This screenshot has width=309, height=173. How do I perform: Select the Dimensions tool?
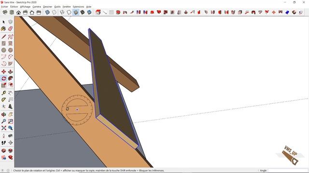pos(11,93)
